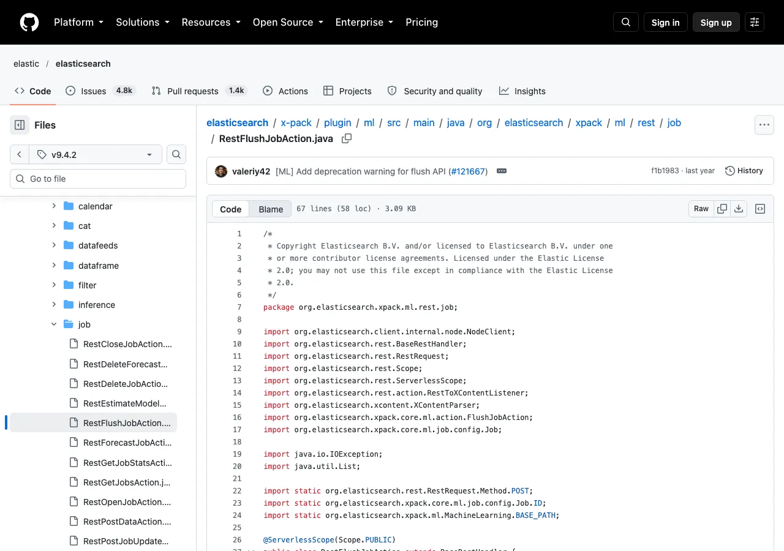
Task: Click the Sign in button
Action: click(665, 22)
